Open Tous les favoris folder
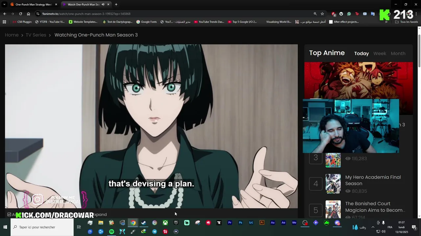This screenshot has width=421, height=236. 407,22
